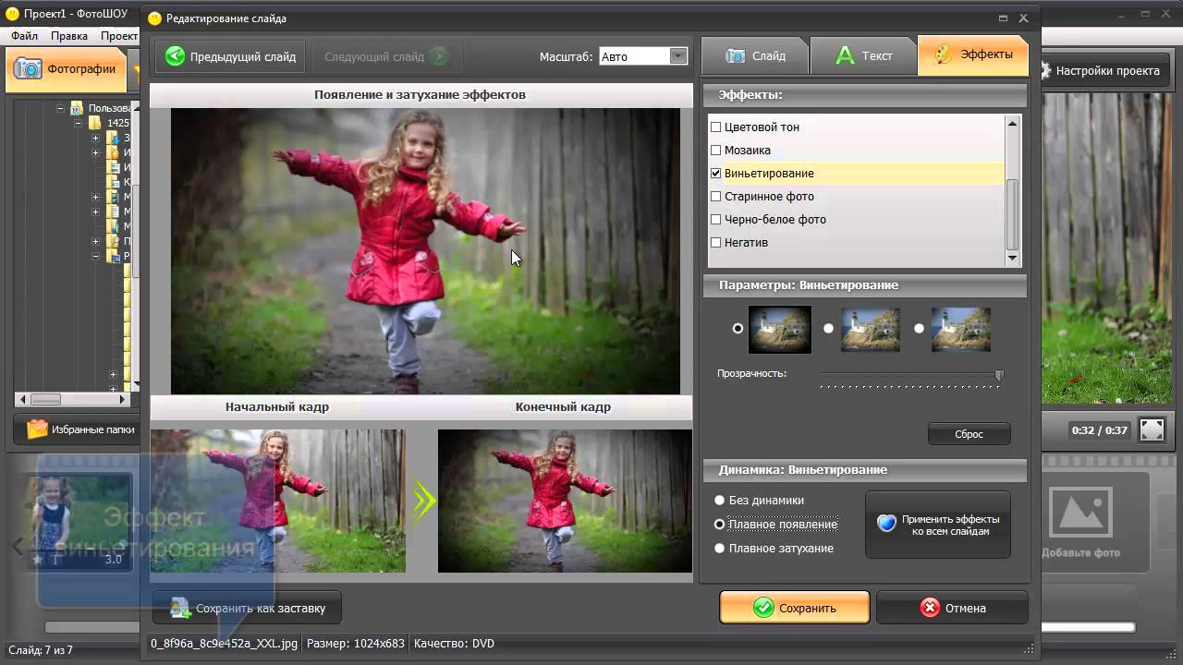Click the Прозрачность slider handle

coord(998,375)
